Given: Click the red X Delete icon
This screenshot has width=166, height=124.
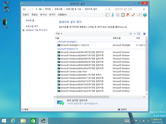Looking at the screenshot, I should pyautogui.click(x=128, y=15).
